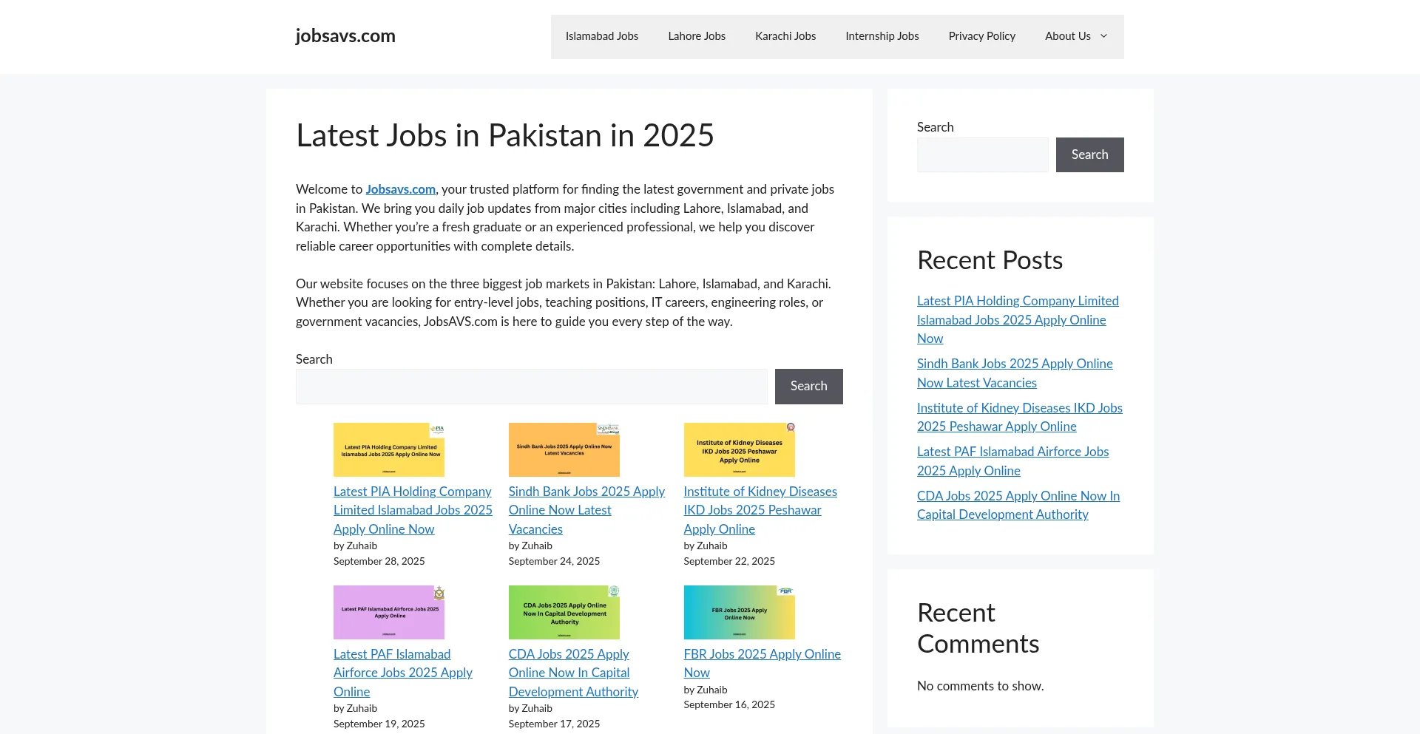
Task: Select Karachi Jobs in navigation
Action: click(785, 36)
